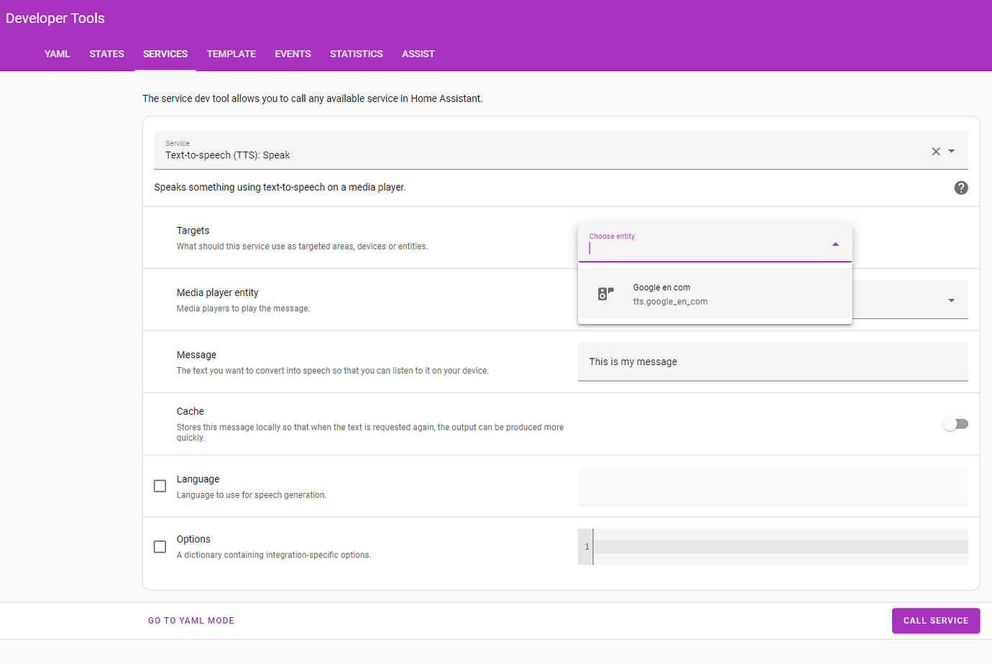Screen dimensions: 992x664
Task: Go to the TEMPLATE tab
Action: coord(231,54)
